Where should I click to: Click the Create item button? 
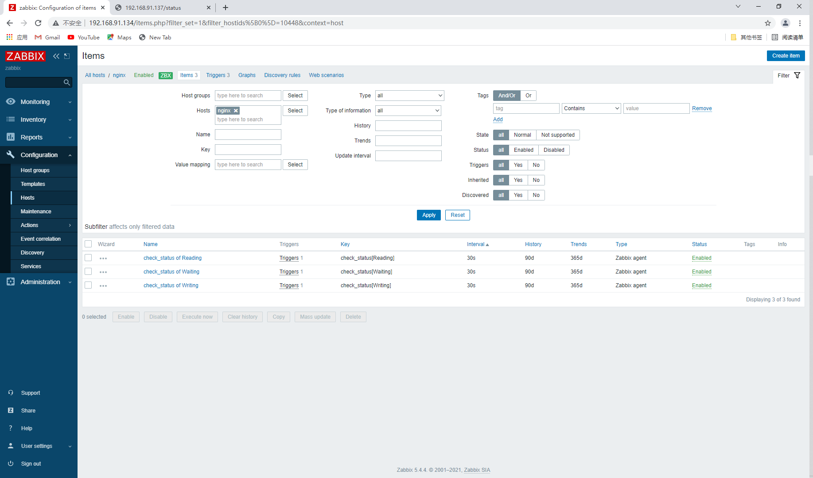click(786, 56)
